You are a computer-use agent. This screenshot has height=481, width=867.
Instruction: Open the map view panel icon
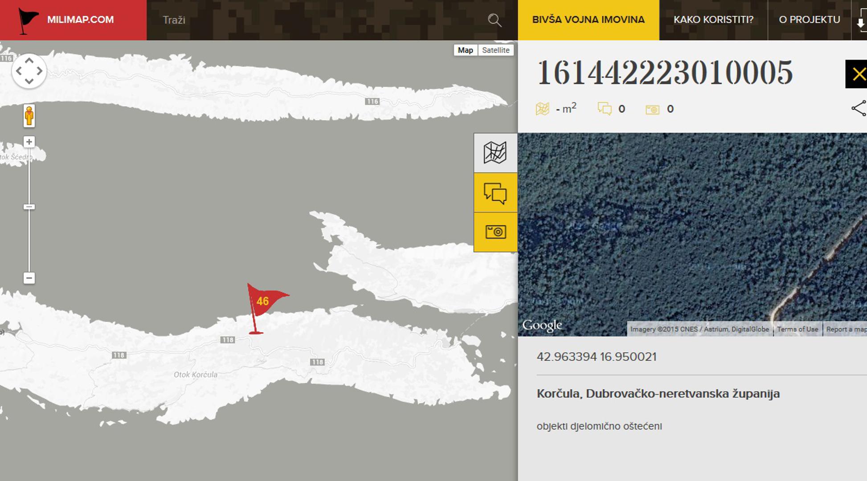pos(495,153)
